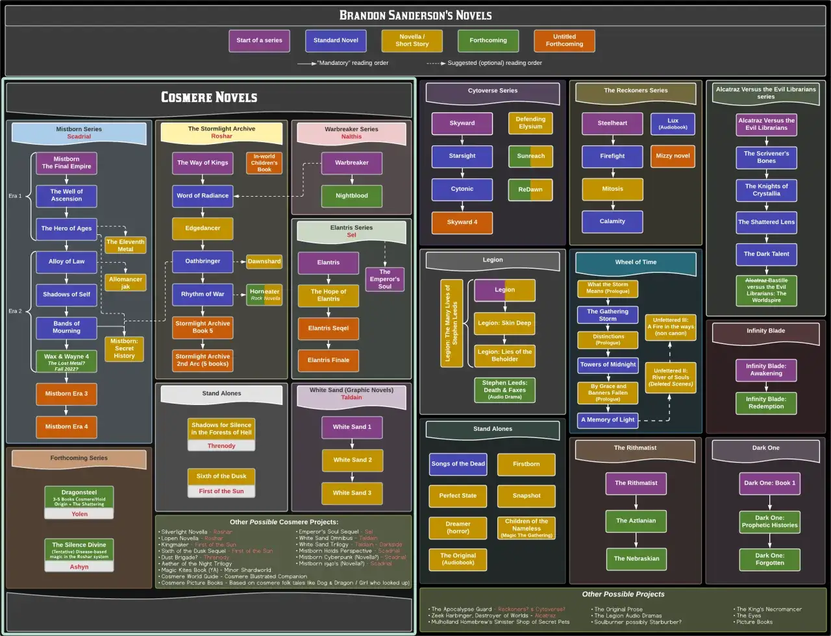
Task: Click the blue "Standard Novel" legend box
Action: [336, 40]
